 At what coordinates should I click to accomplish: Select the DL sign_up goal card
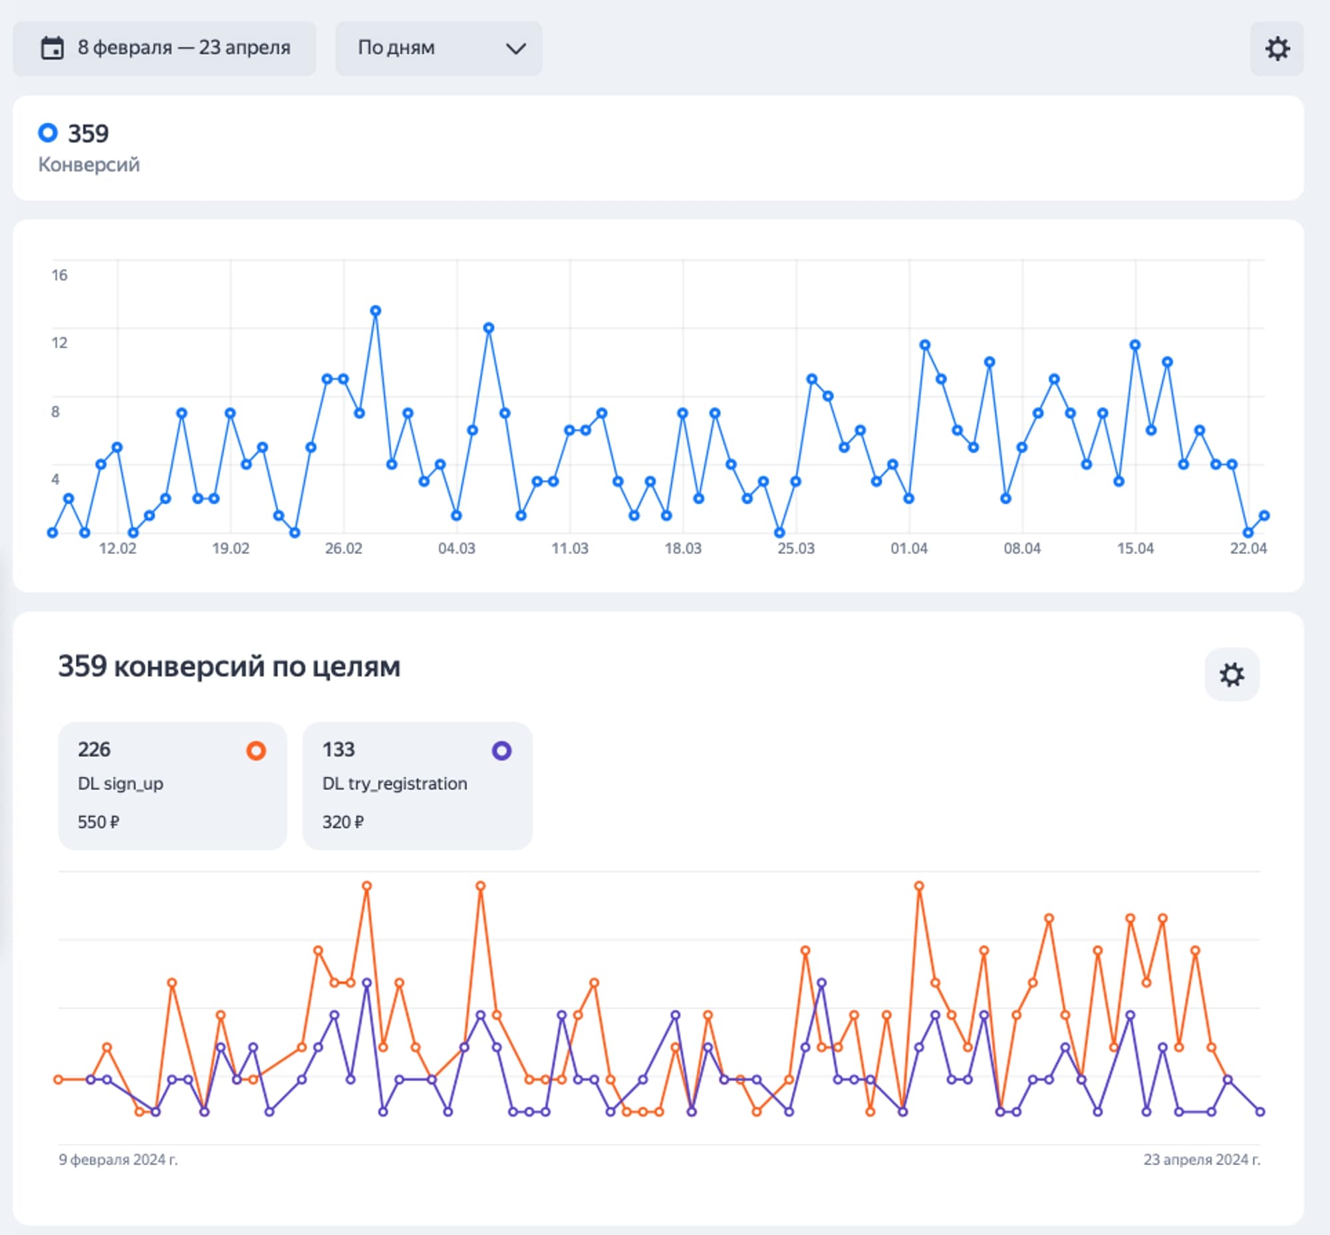pos(172,785)
